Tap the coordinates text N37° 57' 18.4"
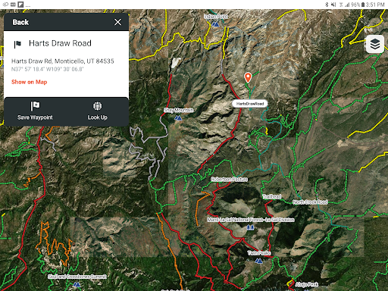 [28, 69]
